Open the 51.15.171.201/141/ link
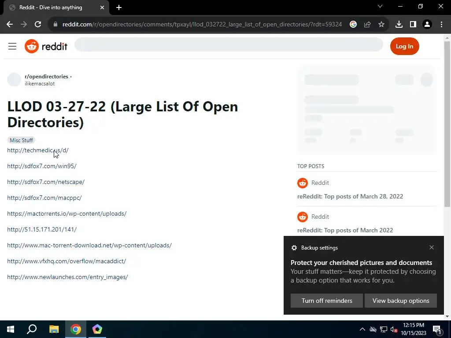 (x=42, y=229)
